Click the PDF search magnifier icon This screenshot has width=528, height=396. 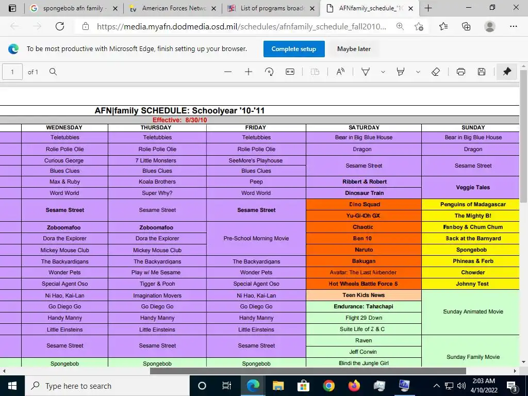point(53,72)
